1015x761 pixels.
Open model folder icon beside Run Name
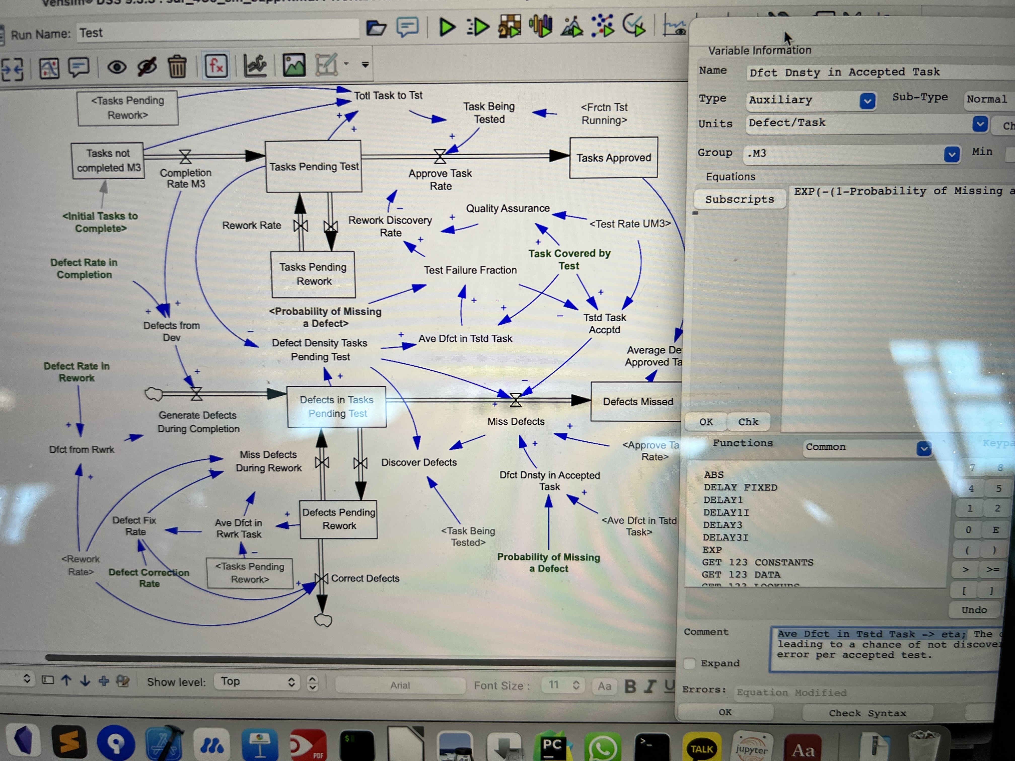click(x=376, y=28)
